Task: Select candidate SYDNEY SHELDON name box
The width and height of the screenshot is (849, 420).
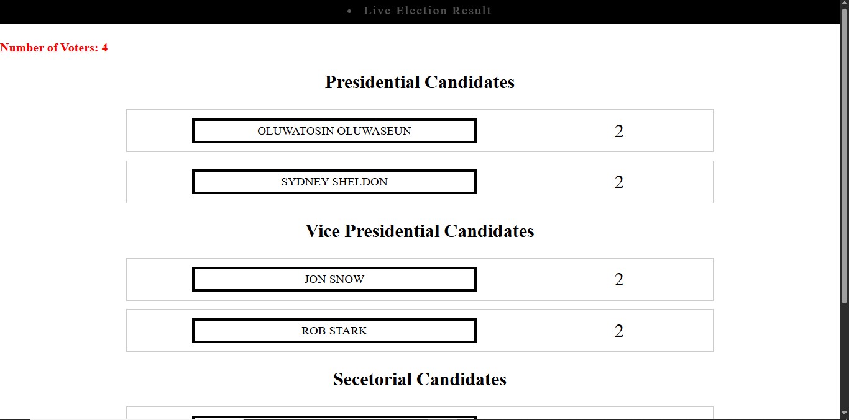Action: coord(334,182)
